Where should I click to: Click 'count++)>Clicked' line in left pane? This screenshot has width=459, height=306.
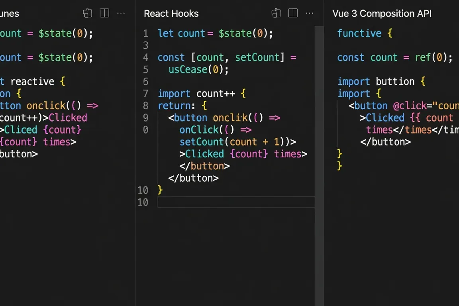tap(43, 118)
